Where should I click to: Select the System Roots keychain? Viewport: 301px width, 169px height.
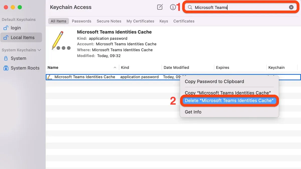click(25, 68)
